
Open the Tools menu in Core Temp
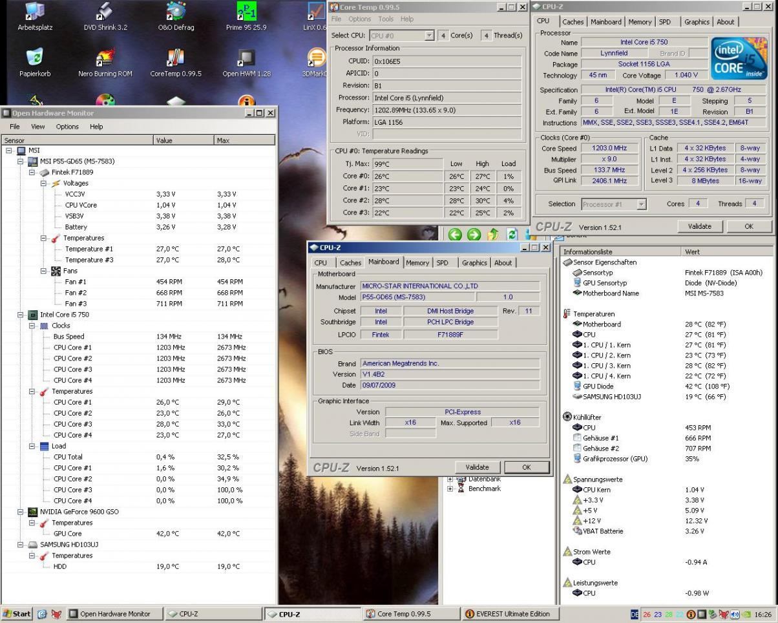[x=386, y=19]
